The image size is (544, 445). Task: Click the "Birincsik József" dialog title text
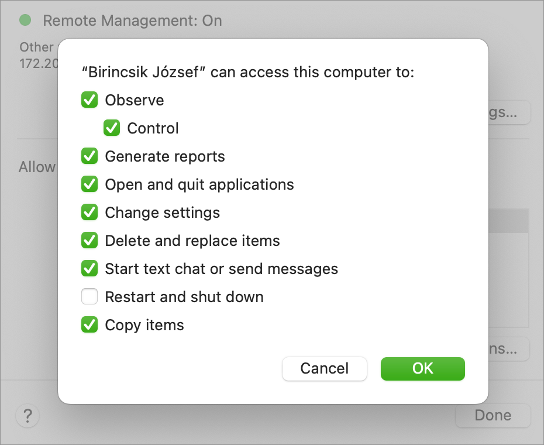click(x=143, y=72)
